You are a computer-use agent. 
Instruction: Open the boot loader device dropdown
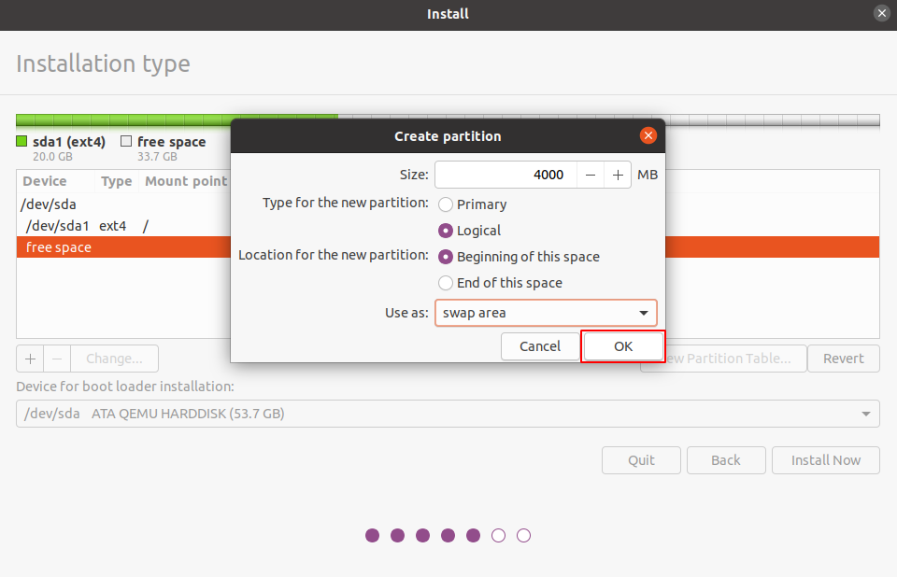[448, 414]
